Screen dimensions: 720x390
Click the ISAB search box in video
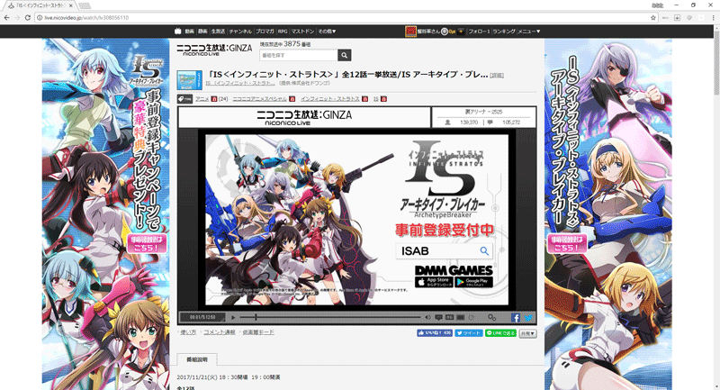click(x=444, y=250)
